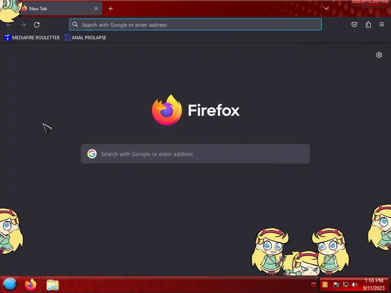Reload the current page

(37, 25)
